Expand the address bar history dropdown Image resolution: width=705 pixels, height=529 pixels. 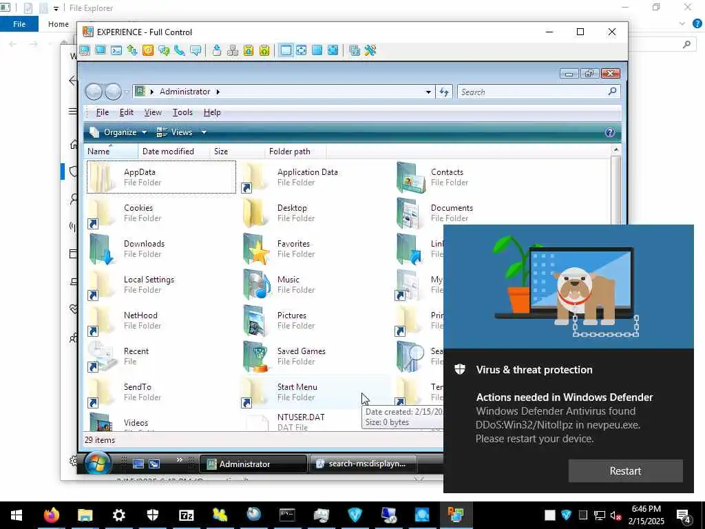point(428,92)
